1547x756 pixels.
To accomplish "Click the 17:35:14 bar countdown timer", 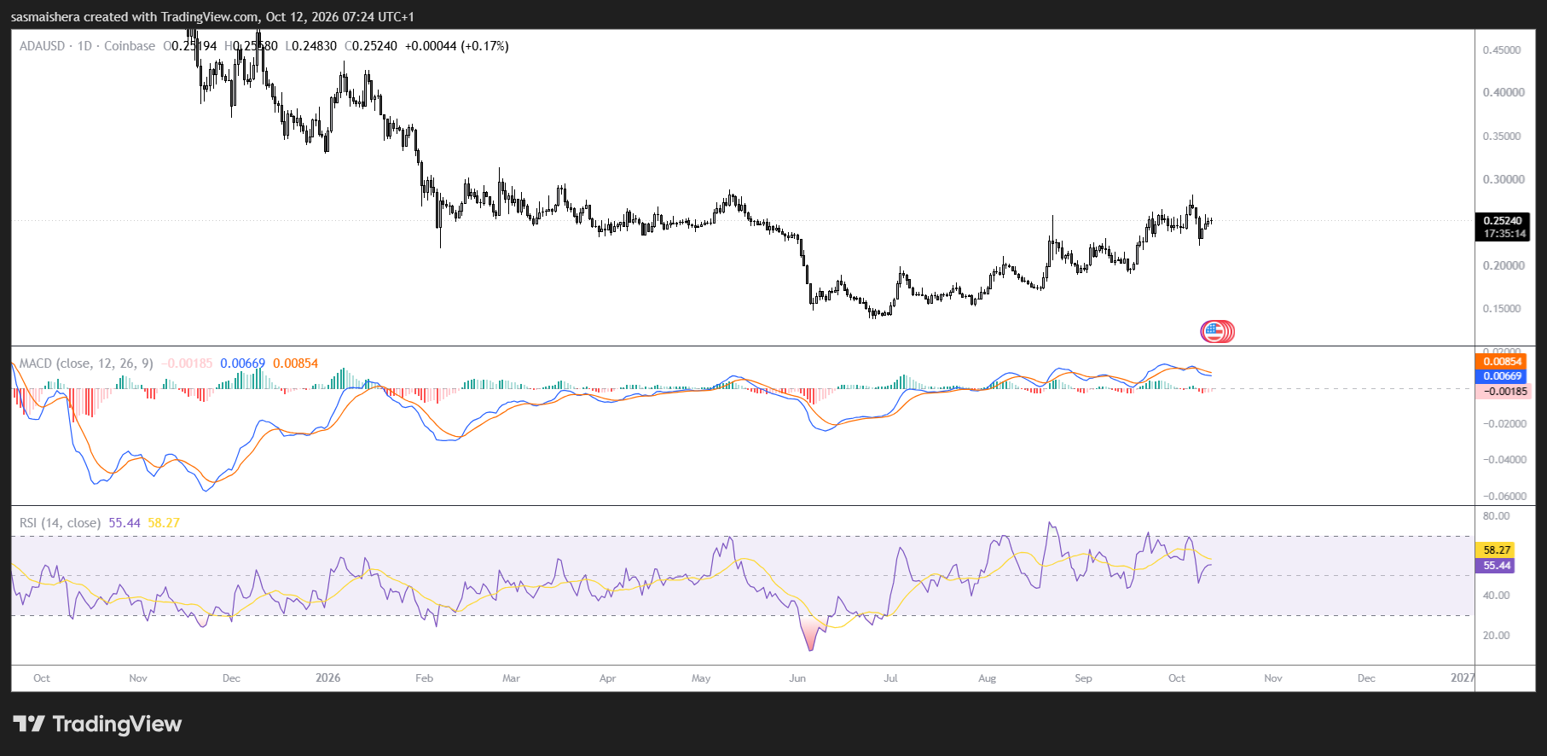I will pyautogui.click(x=1503, y=234).
